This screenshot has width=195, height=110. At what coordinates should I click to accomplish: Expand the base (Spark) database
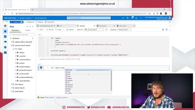11,84
